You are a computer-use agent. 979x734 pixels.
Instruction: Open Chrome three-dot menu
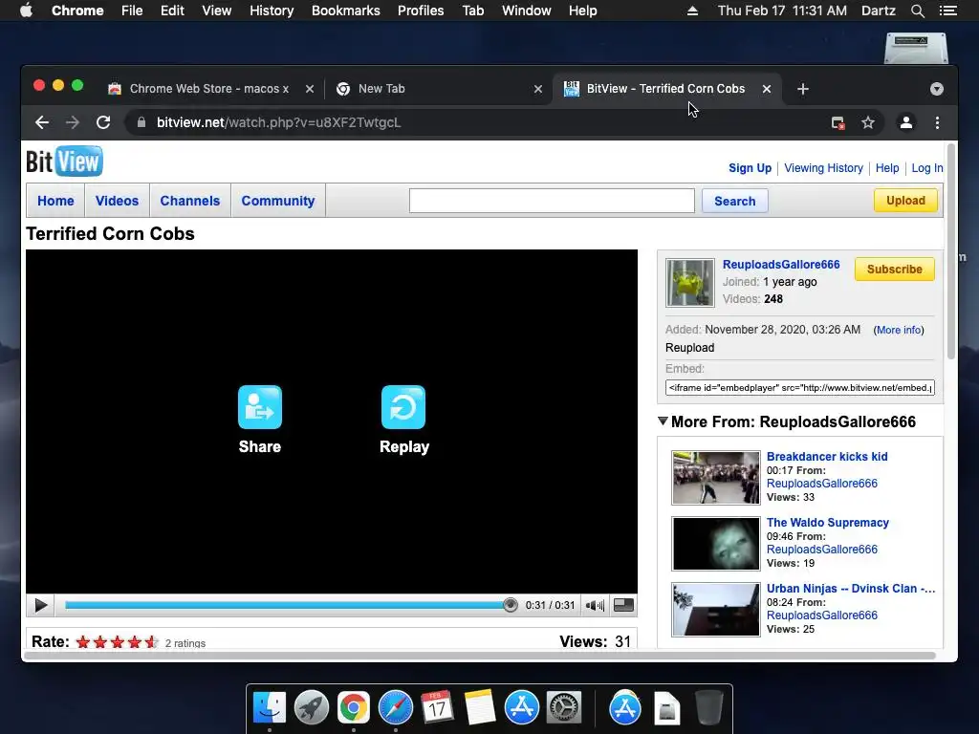[x=937, y=123]
